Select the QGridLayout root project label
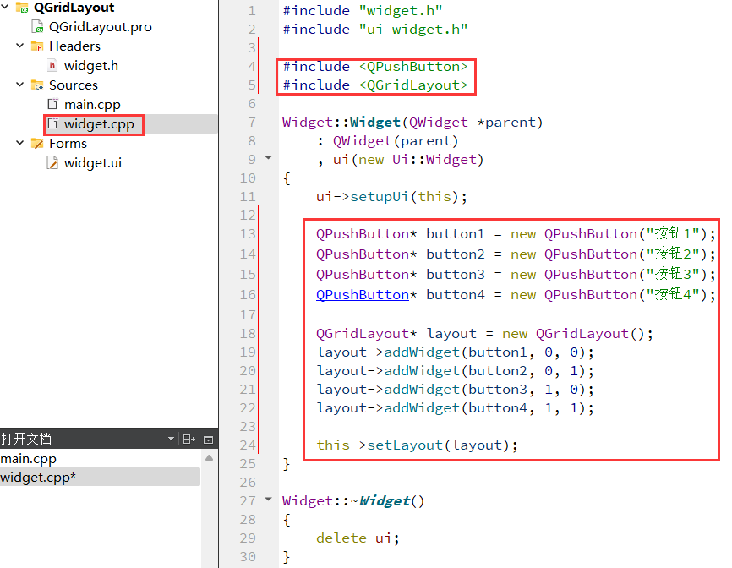 (x=74, y=8)
